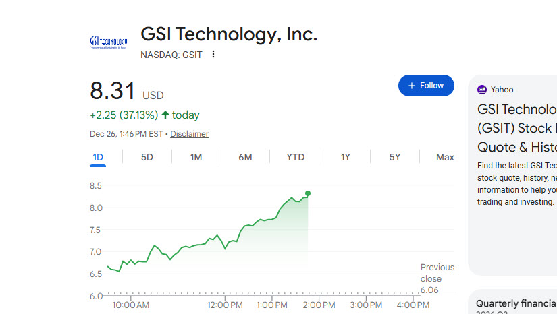Viewport: 557px width, 314px height.
Task: Follow GSI Technology stock
Action: 426,86
